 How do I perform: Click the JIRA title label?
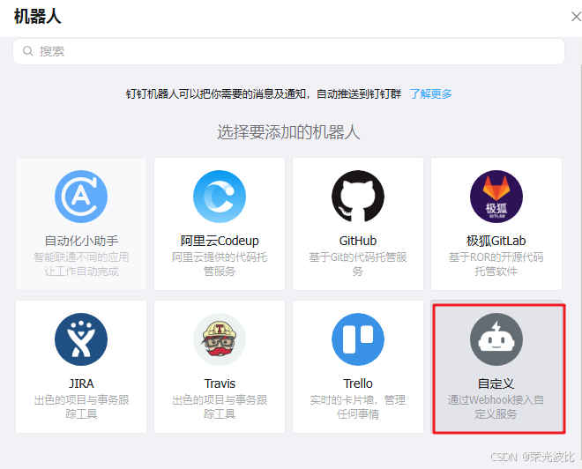(81, 383)
